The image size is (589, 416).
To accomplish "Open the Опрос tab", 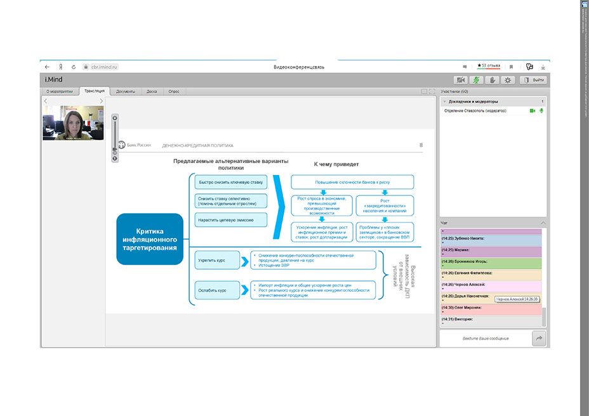I will pos(173,91).
